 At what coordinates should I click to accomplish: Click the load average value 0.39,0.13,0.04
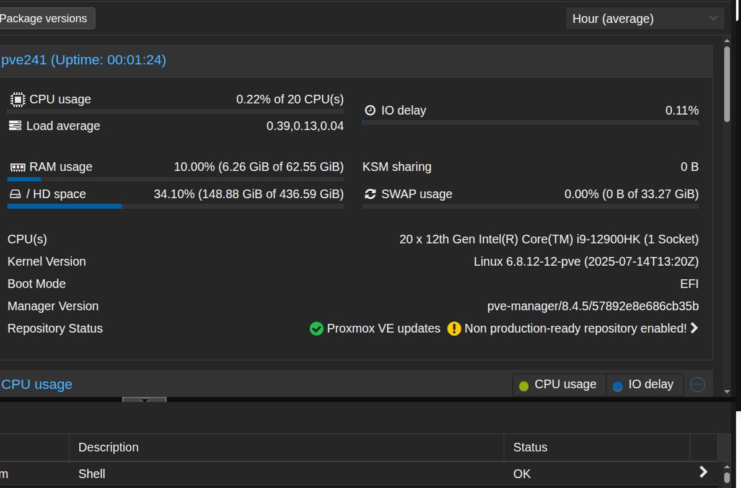point(305,126)
